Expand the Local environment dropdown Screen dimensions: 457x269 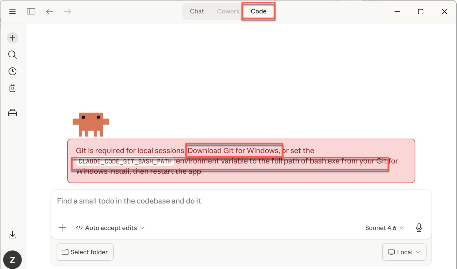click(x=404, y=252)
